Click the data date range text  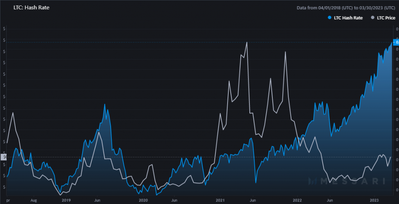point(346,7)
